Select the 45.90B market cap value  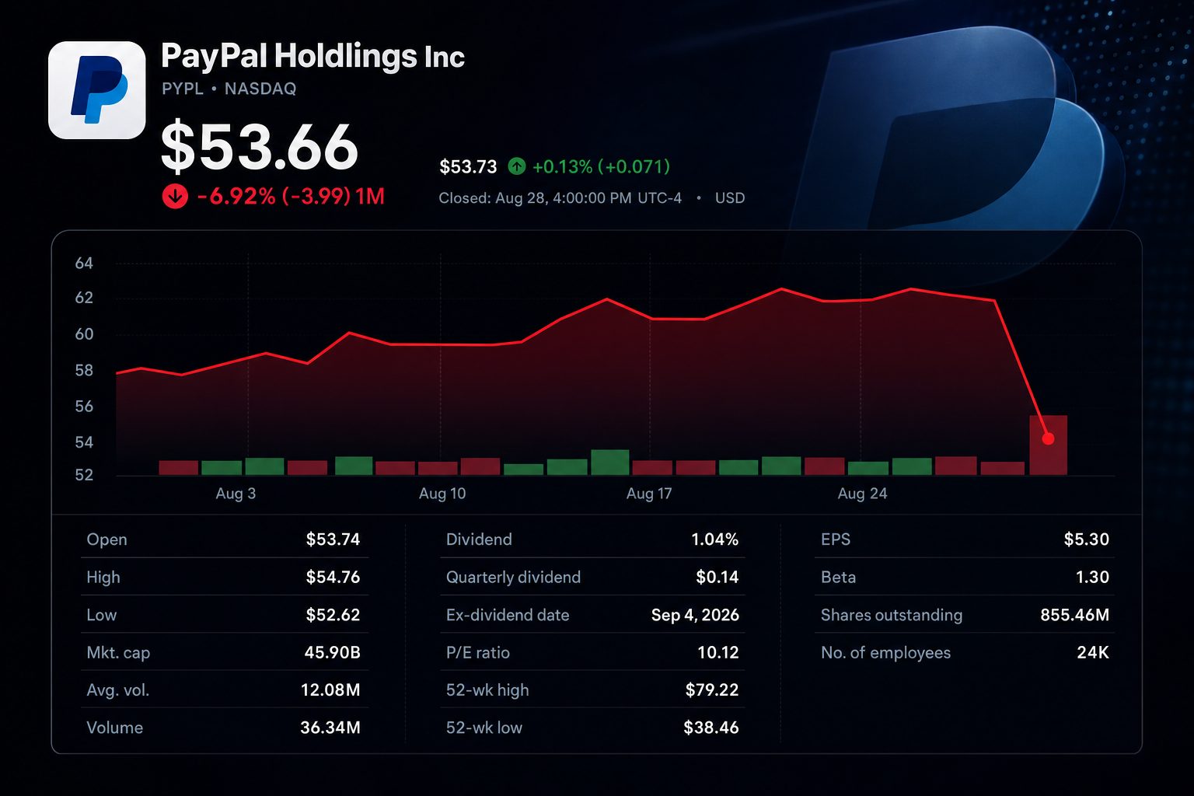coord(332,653)
